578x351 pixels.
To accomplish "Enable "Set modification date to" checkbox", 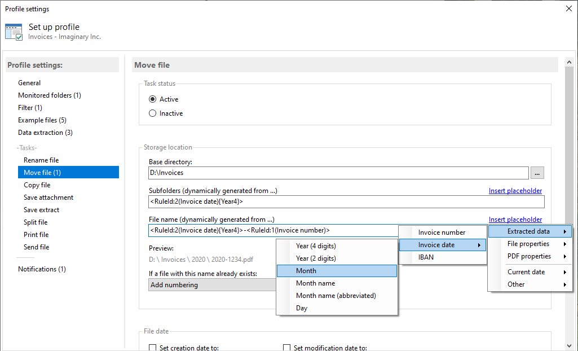I will (x=286, y=348).
